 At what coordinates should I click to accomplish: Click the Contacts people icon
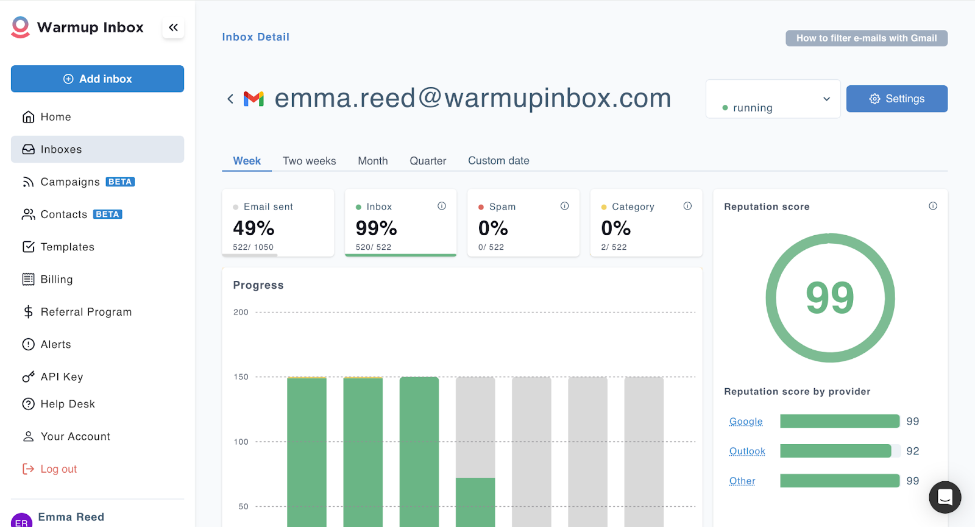tap(28, 214)
